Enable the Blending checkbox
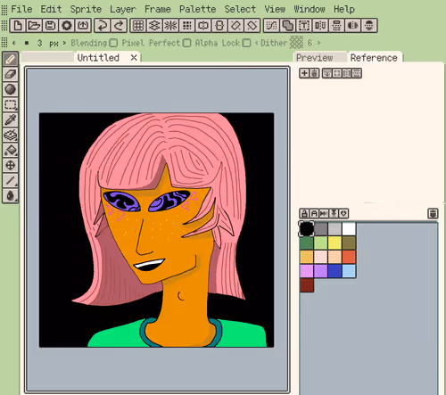This screenshot has height=395, width=446. (x=113, y=43)
